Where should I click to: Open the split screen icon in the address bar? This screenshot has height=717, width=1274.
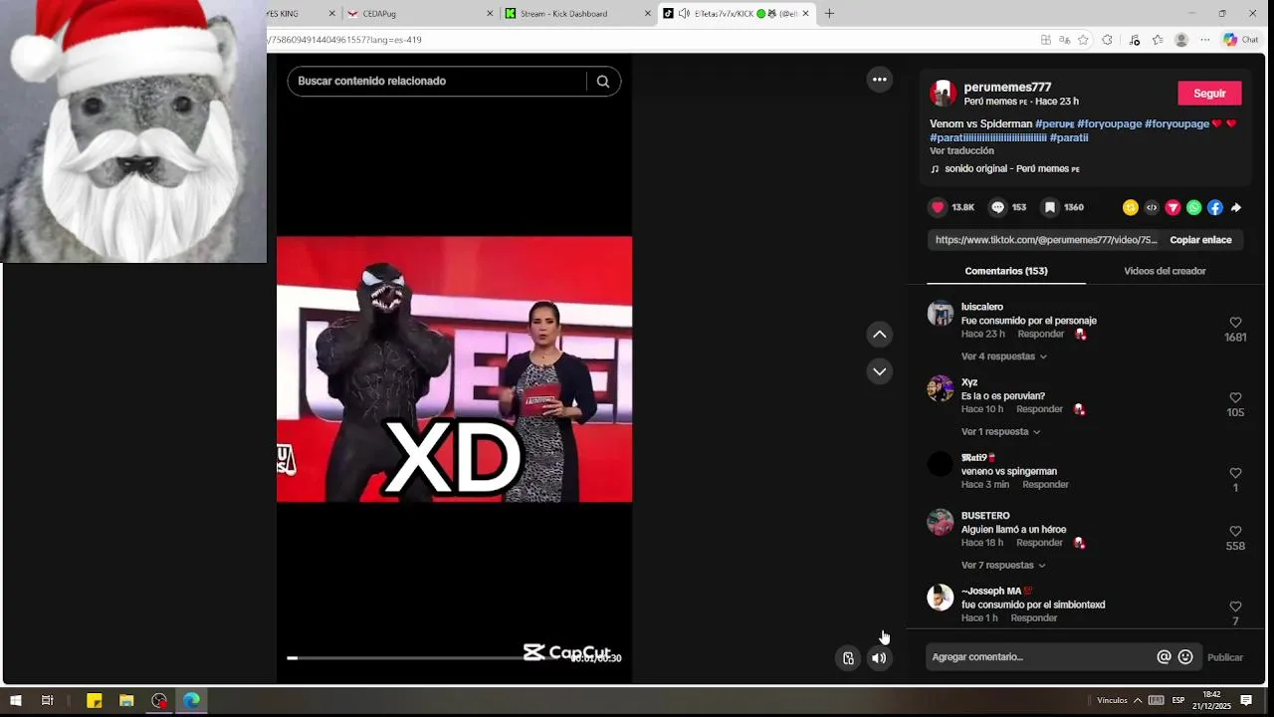click(x=1045, y=40)
